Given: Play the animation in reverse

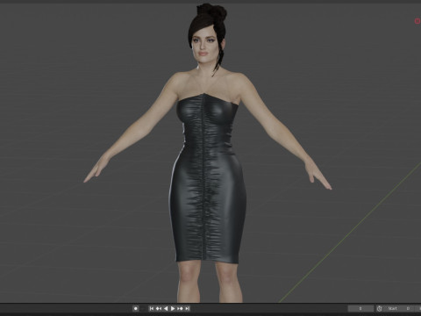Looking at the screenshot, I should (x=166, y=308).
